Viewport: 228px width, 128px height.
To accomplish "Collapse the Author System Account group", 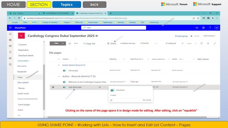I will tap(59, 65).
